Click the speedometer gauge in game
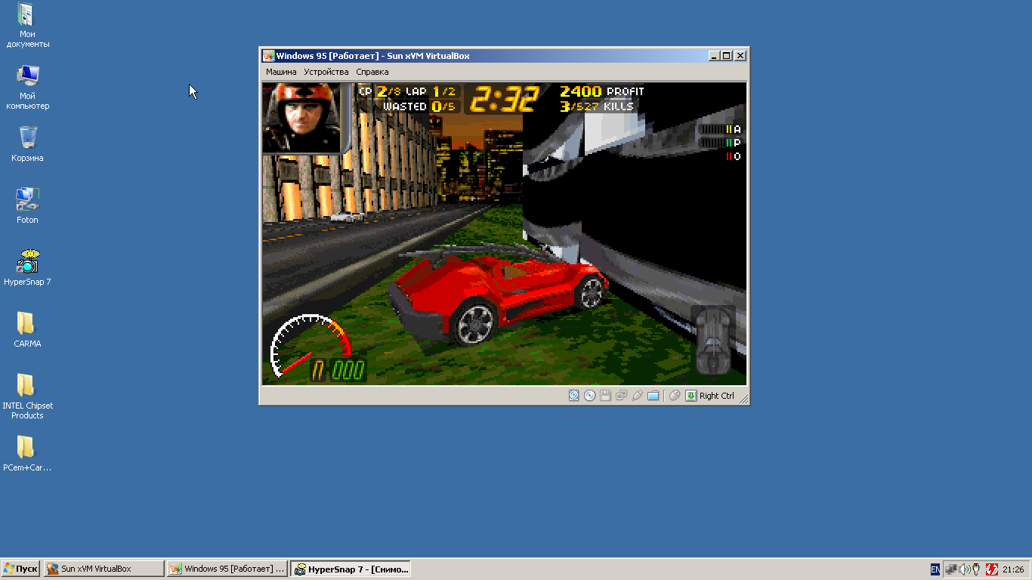The width and height of the screenshot is (1032, 580). coord(311,346)
